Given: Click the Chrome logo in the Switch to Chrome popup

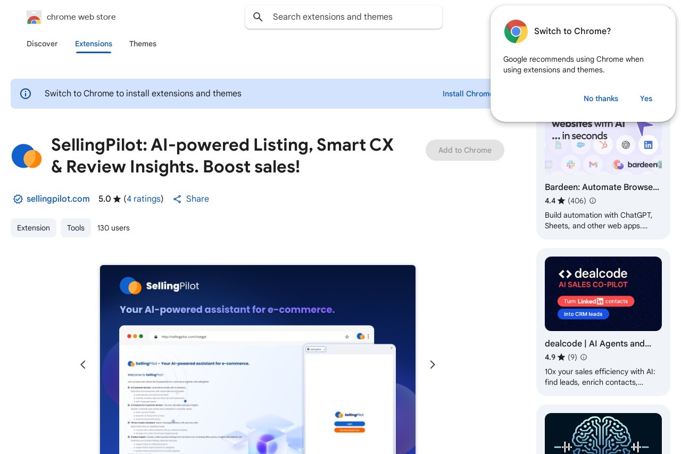Looking at the screenshot, I should click(516, 31).
